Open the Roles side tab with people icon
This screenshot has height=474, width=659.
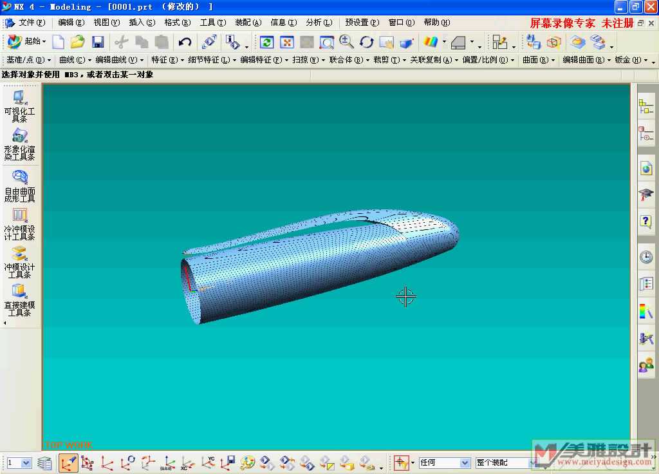(646, 366)
